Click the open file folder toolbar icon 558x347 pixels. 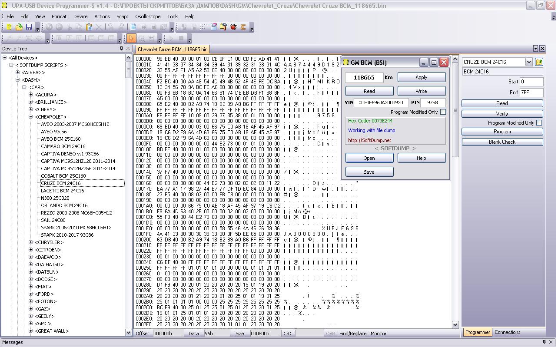click(x=19, y=27)
